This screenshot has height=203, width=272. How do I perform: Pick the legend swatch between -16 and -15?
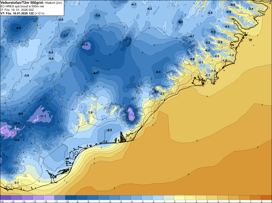click(5, 198)
